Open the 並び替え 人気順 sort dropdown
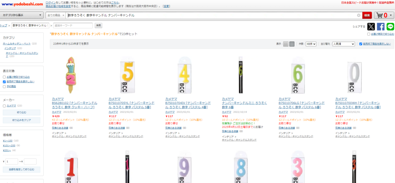This screenshot has height=183, width=395. point(343,44)
